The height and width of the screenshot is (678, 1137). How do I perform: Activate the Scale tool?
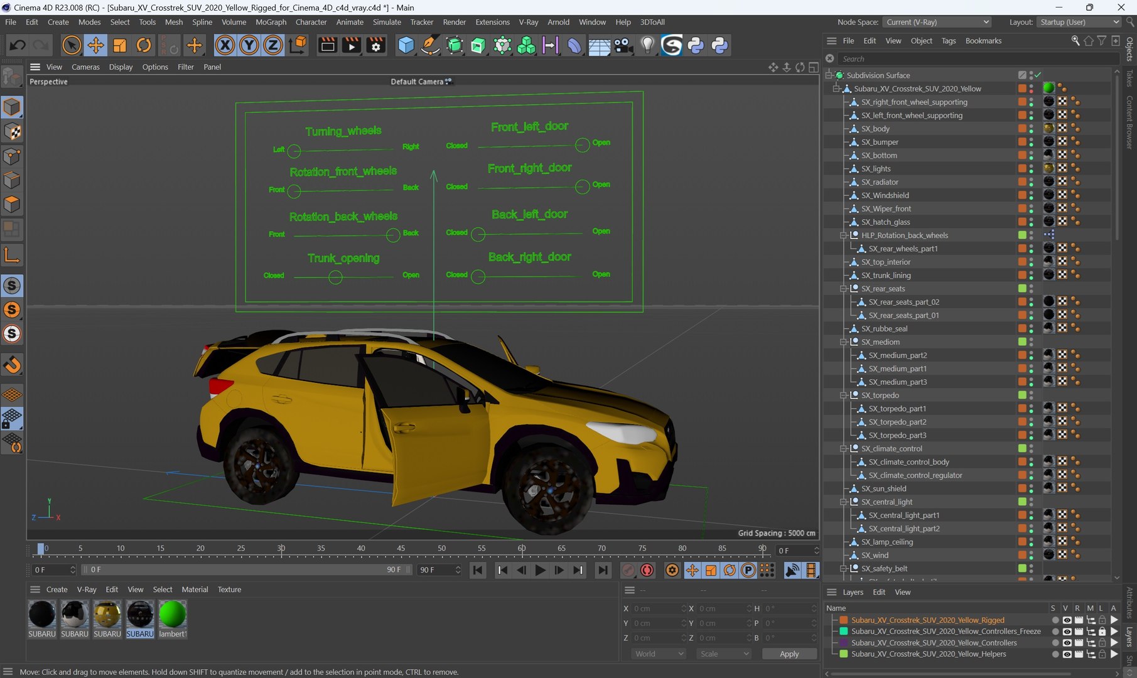pos(119,45)
